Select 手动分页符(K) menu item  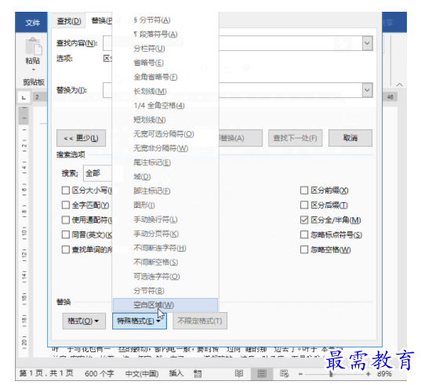click(165, 234)
